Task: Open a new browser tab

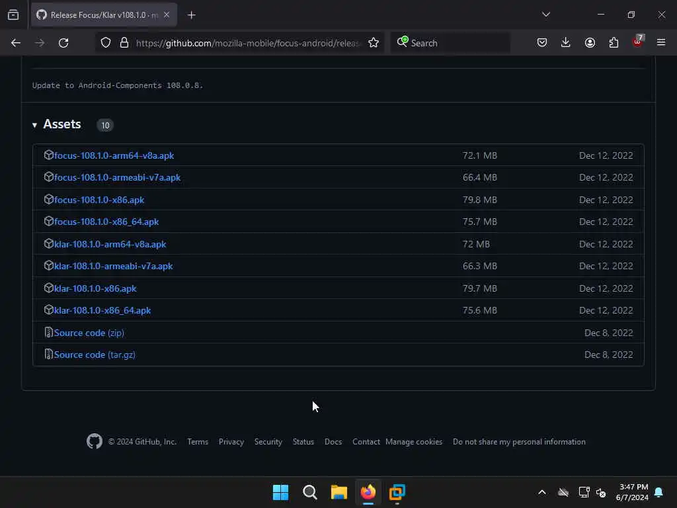Action: pos(192,15)
